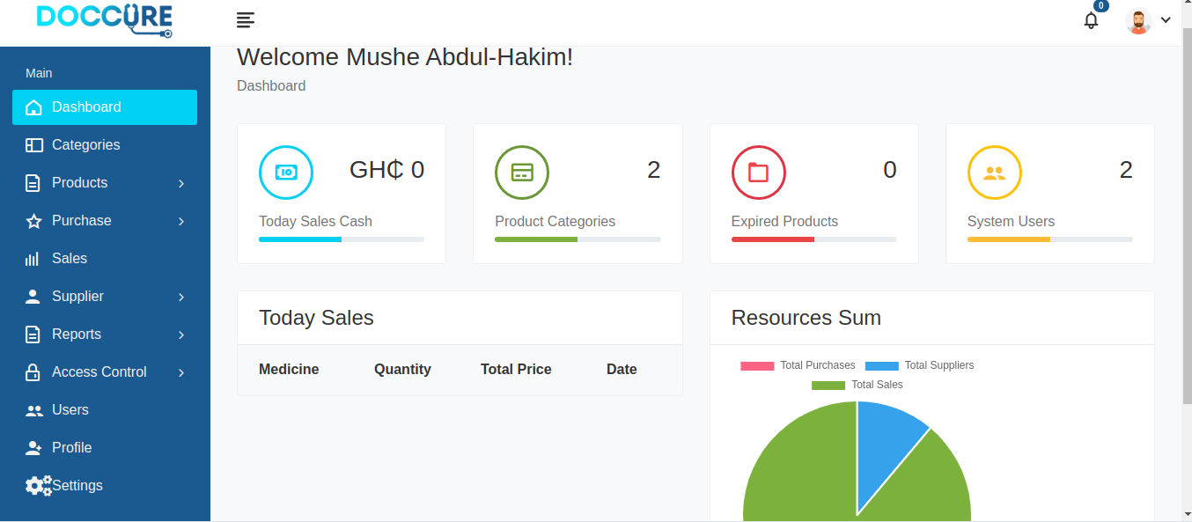The height and width of the screenshot is (522, 1192).
Task: Expand the Reports submenu chevron
Action: pyautogui.click(x=181, y=335)
